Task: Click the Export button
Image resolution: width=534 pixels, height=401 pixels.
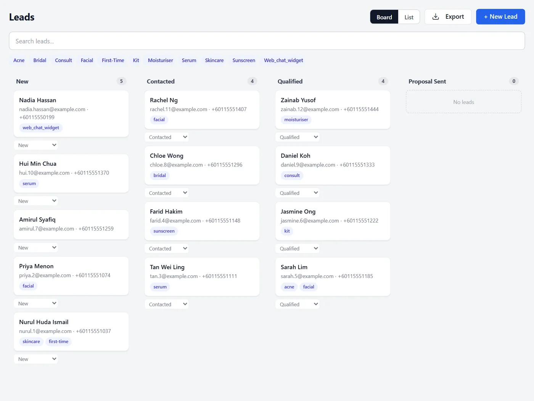Action: (448, 17)
